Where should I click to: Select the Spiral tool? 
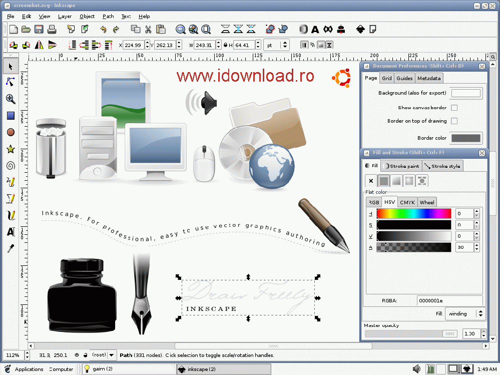pos(11,166)
